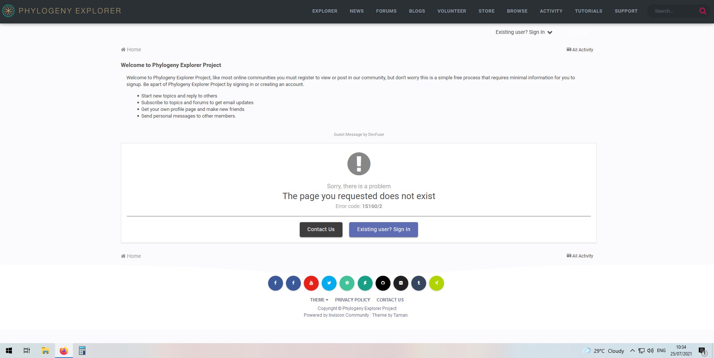Open the lime green Xing social icon
Image resolution: width=714 pixels, height=358 pixels.
click(437, 283)
